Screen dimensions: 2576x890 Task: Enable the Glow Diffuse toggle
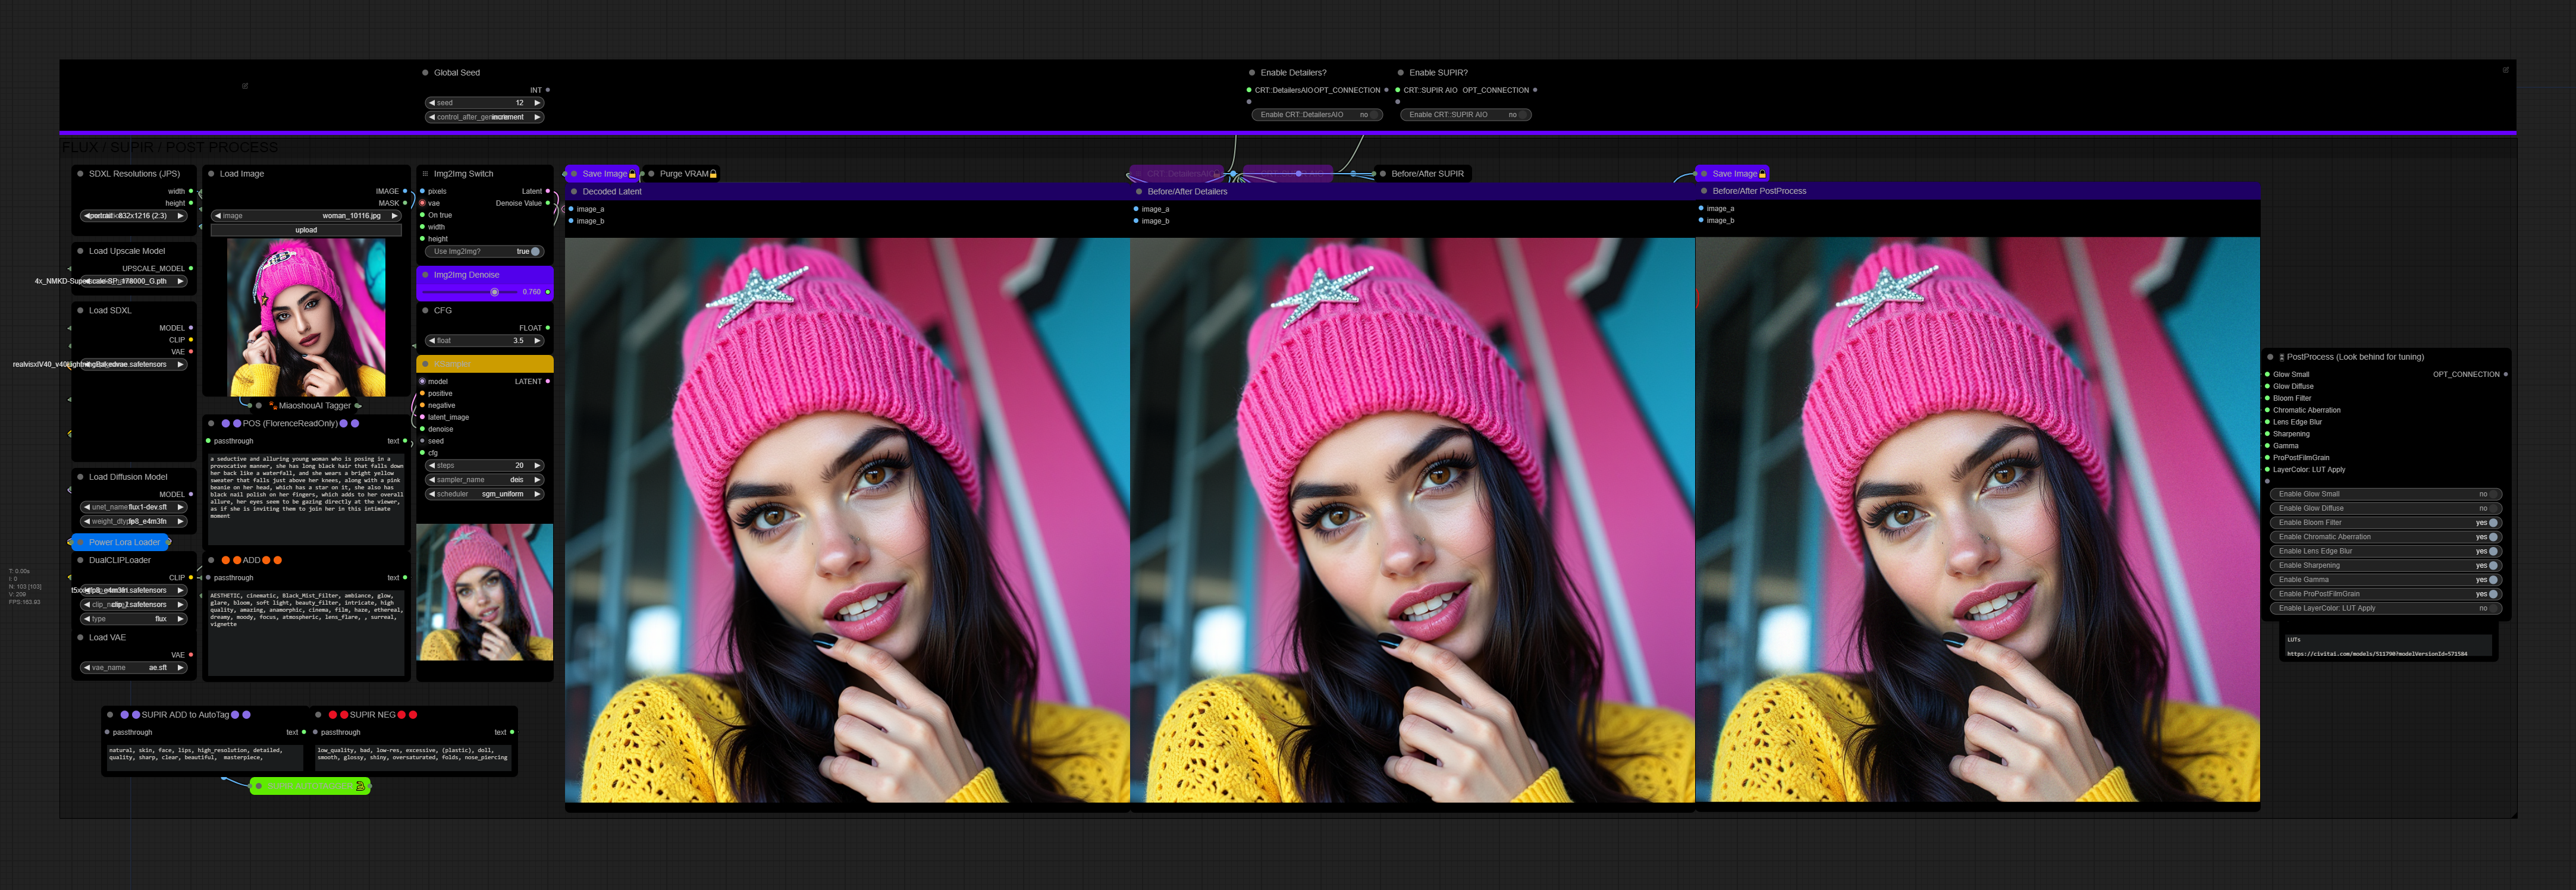click(2386, 508)
